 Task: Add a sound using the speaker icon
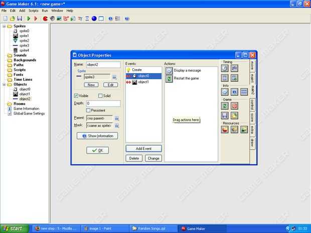point(52,19)
